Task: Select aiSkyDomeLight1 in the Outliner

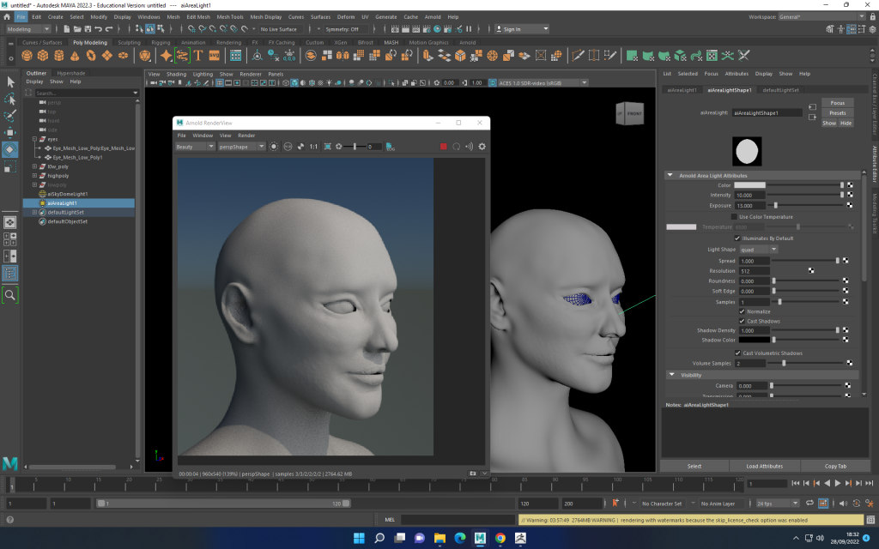Action: (68, 194)
